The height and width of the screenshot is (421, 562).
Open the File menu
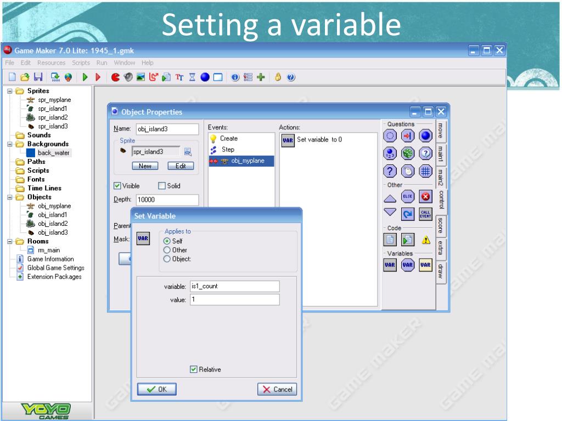[x=10, y=62]
